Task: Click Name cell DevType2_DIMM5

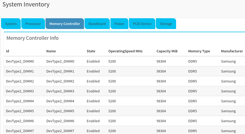Action: coord(60,111)
